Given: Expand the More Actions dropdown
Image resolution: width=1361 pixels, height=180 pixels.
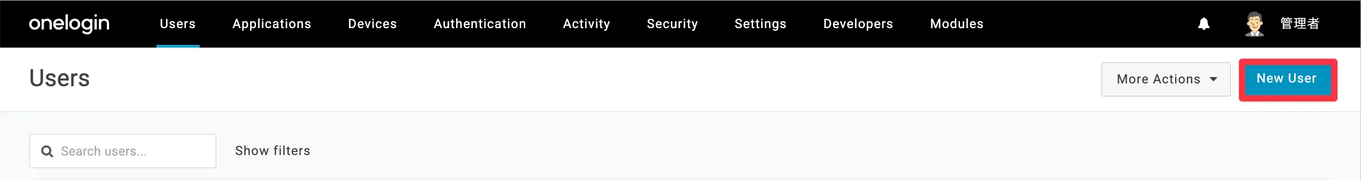Looking at the screenshot, I should (1165, 79).
